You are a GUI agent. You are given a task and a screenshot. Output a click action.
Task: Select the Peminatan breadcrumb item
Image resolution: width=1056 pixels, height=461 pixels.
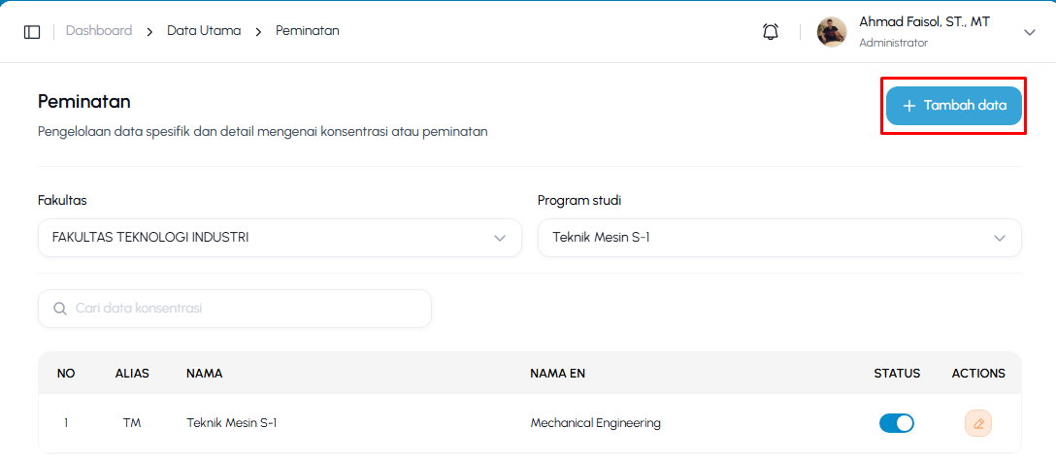point(307,30)
